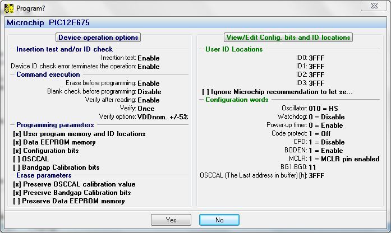Close the Program? dialog
Viewport: 391px width, 233px height.
(x=374, y=6)
